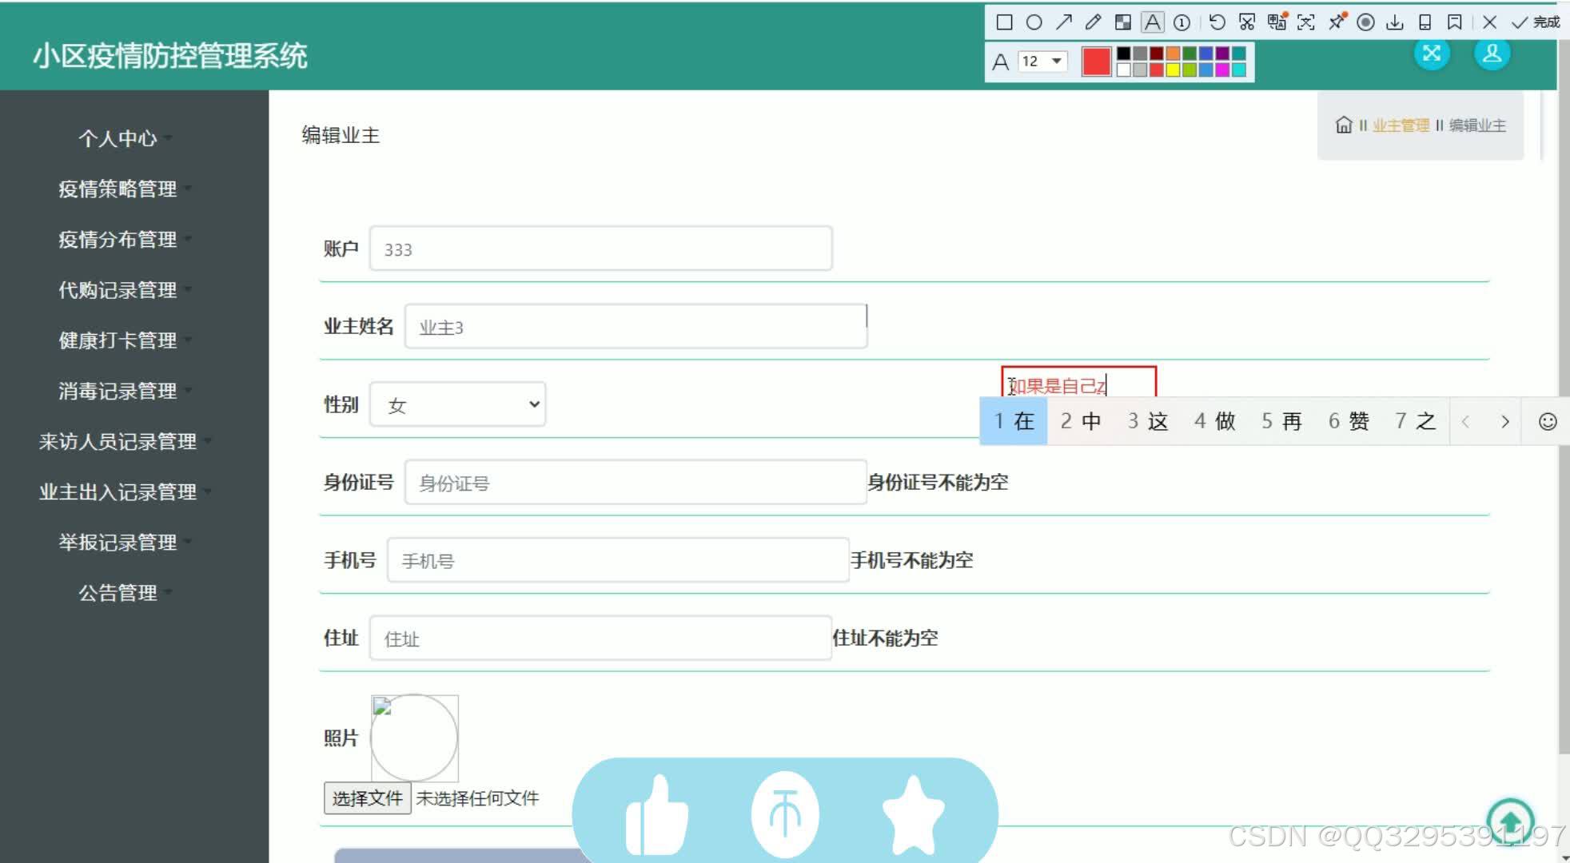Select the numbered marker tool

pyautogui.click(x=1181, y=22)
